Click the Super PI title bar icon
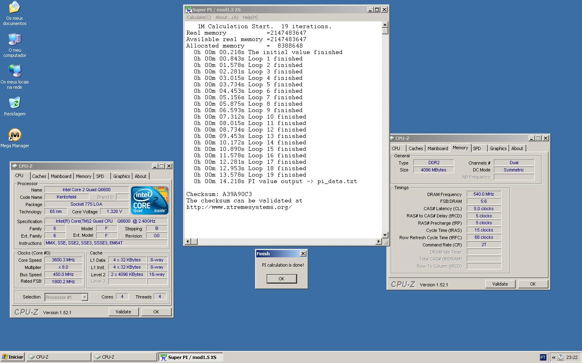The image size is (582, 363). [188, 9]
